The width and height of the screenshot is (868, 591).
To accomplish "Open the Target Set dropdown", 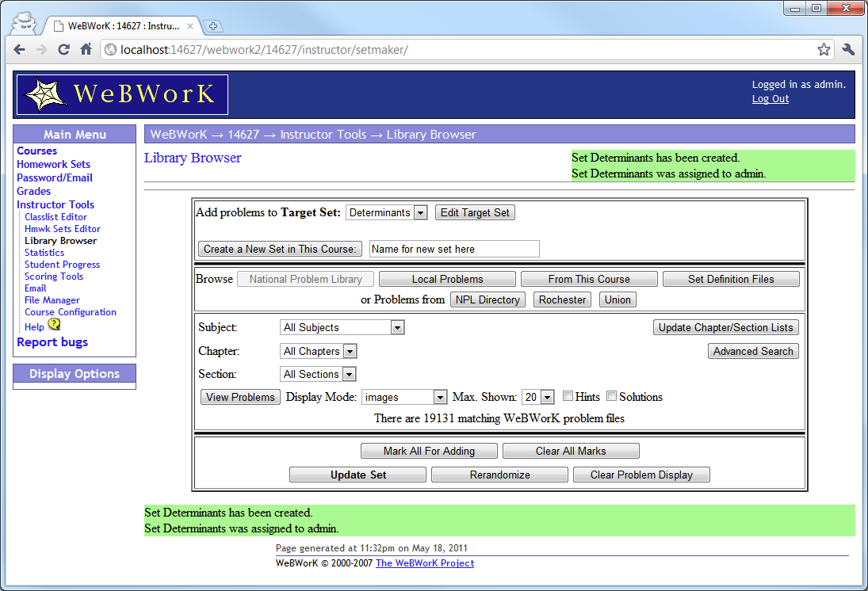I will point(386,212).
